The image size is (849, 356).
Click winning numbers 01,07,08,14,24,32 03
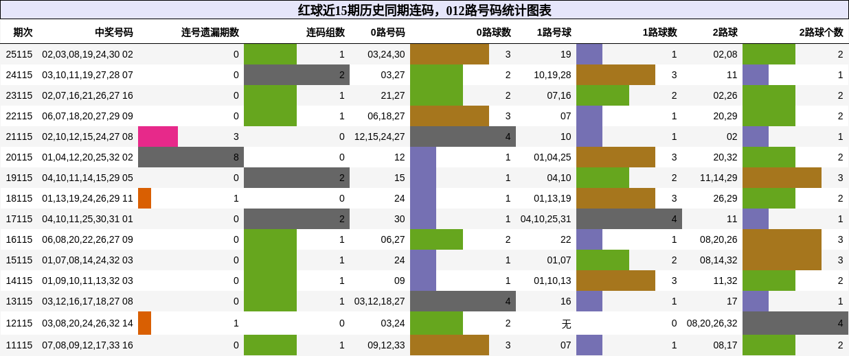click(87, 260)
